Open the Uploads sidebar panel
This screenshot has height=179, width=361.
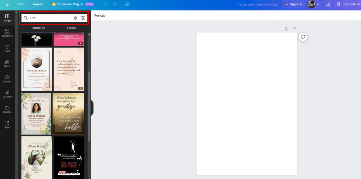7,79
